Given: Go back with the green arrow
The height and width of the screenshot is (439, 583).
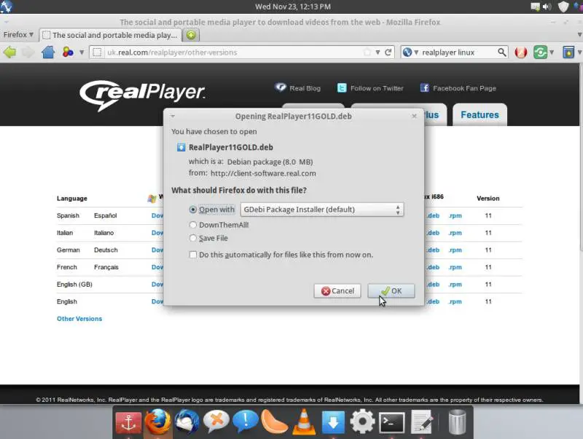Looking at the screenshot, I should (x=10, y=52).
